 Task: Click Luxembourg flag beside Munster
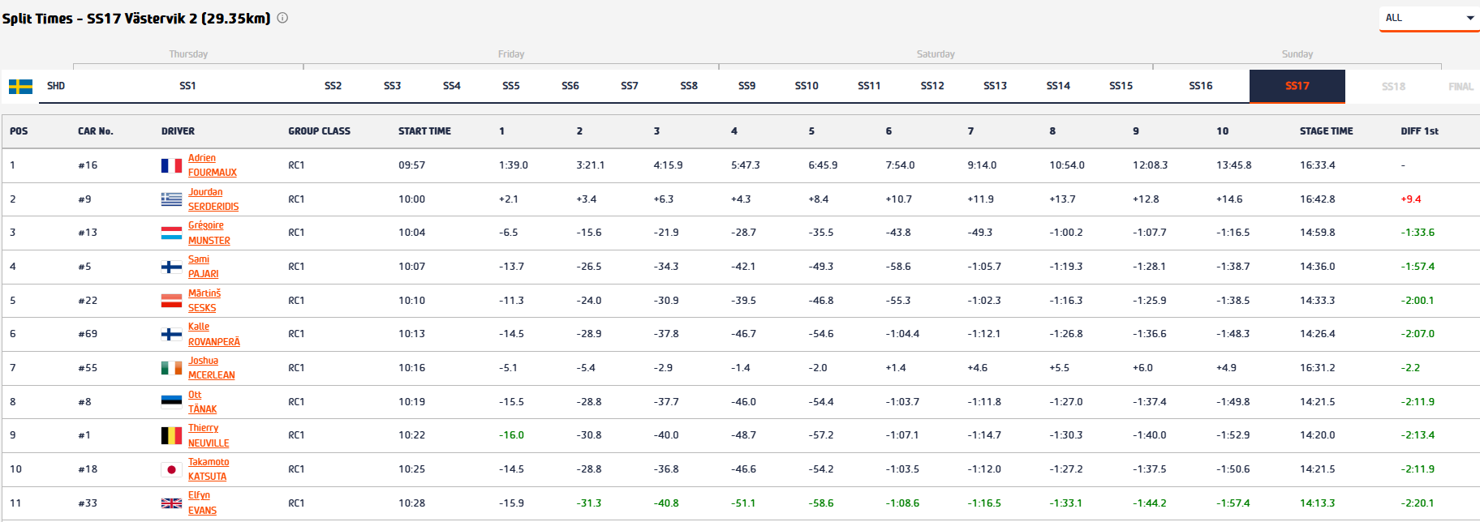point(171,233)
